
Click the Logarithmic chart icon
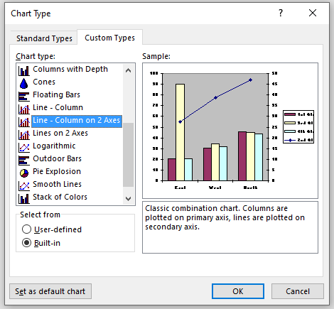coord(24,147)
